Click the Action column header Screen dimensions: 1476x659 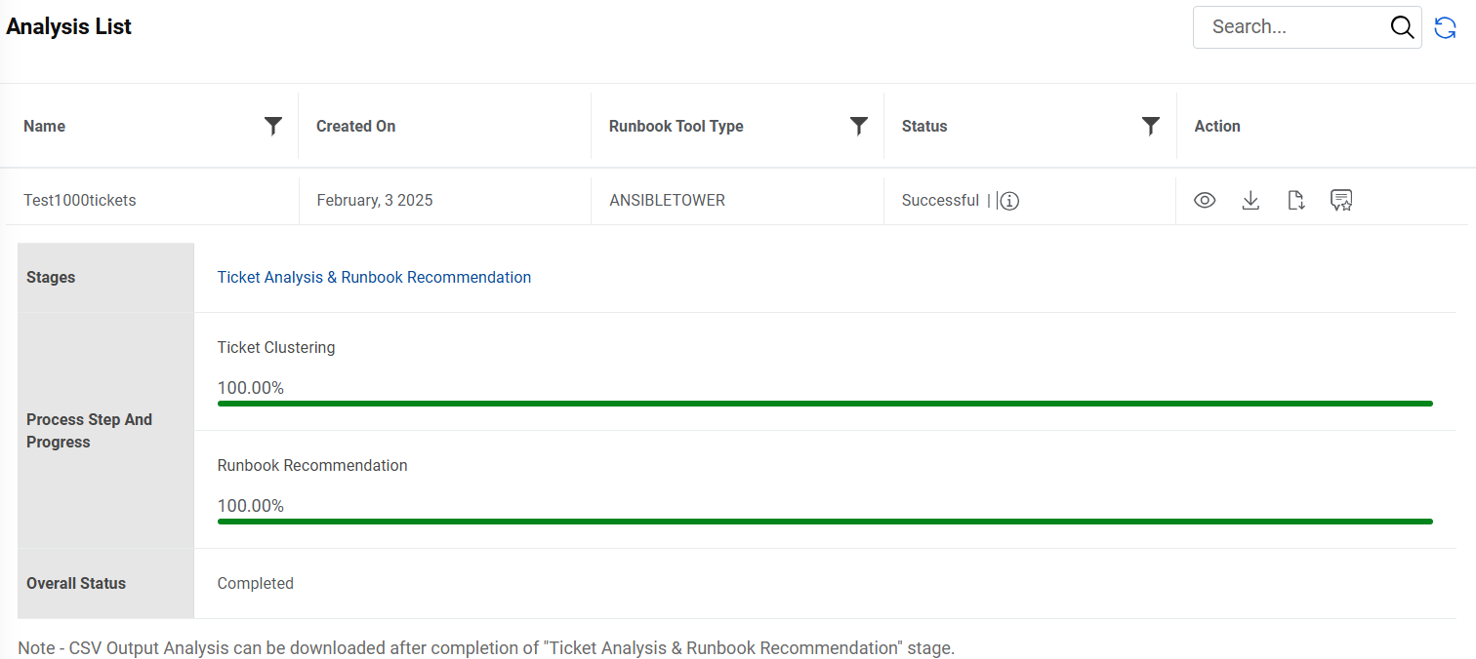coord(1217,127)
